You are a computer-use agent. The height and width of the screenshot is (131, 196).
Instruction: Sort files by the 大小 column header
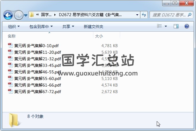[x=99, y=36]
